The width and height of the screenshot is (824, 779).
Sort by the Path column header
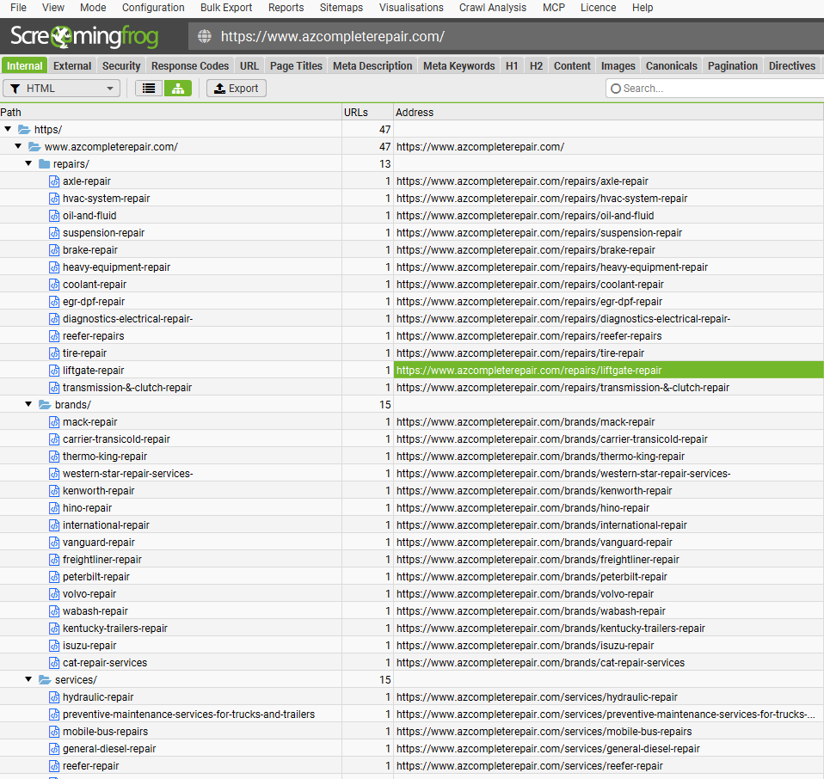pos(171,113)
